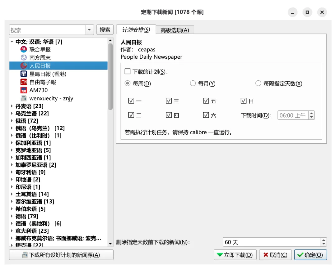
Task: Collapse the 中文; 汉语; 华语 [7] group
Action: coord(12,42)
